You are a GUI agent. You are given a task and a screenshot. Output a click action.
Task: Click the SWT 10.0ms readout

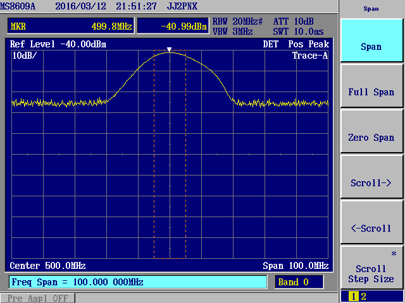click(298, 32)
